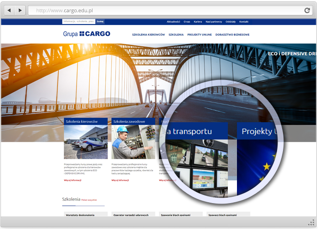Open Szkolenia kierowców main menu item
The height and width of the screenshot is (229, 319).
pyautogui.click(x=149, y=35)
